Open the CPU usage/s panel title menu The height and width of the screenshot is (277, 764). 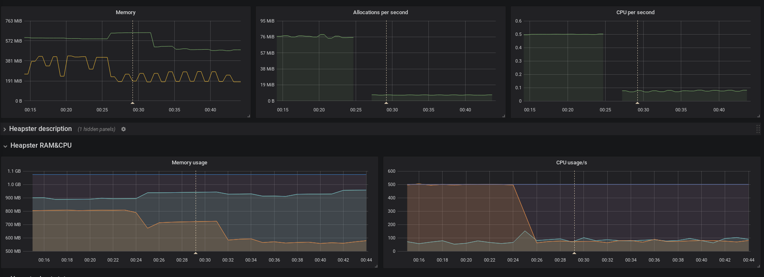pos(571,163)
